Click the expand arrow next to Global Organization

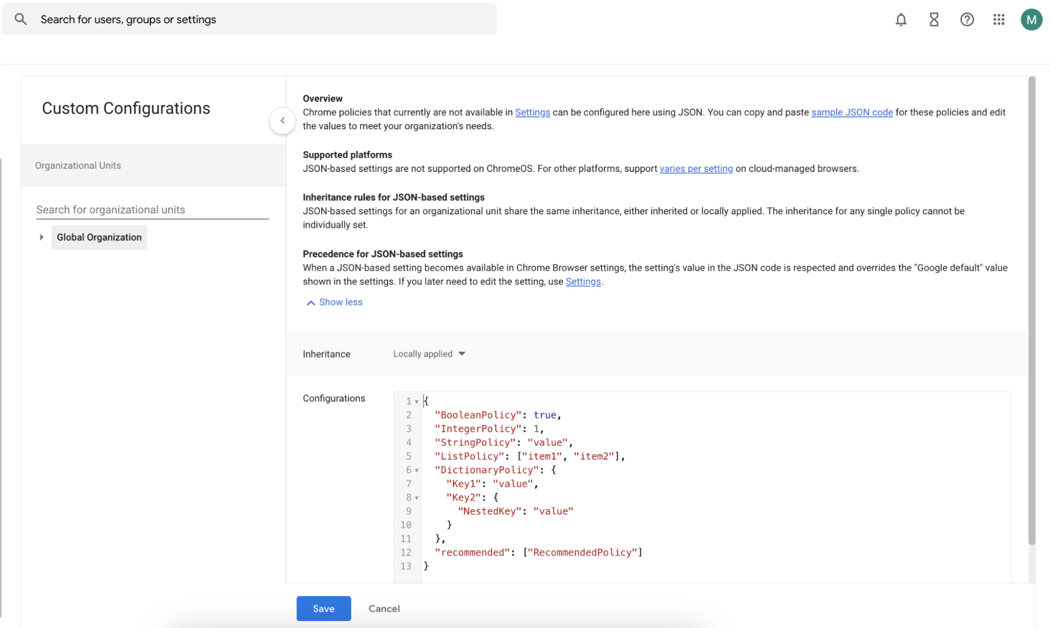click(41, 237)
